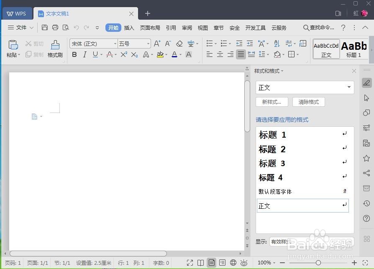Click the Sort A-Z icon
Image resolution: width=374 pixels, height=269 pixels.
pos(277,44)
